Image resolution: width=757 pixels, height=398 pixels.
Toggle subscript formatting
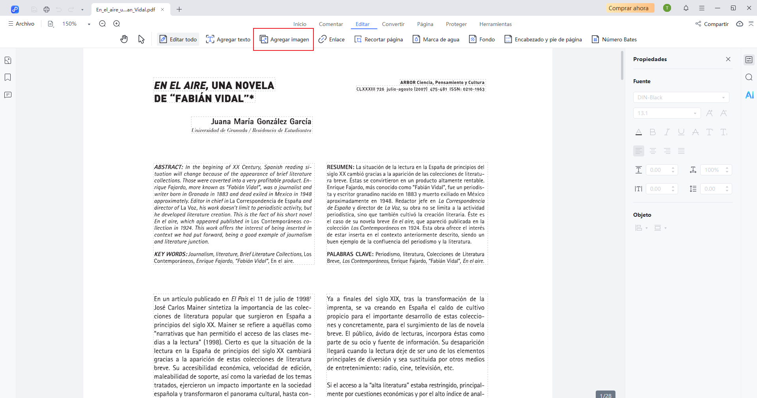pyautogui.click(x=724, y=132)
